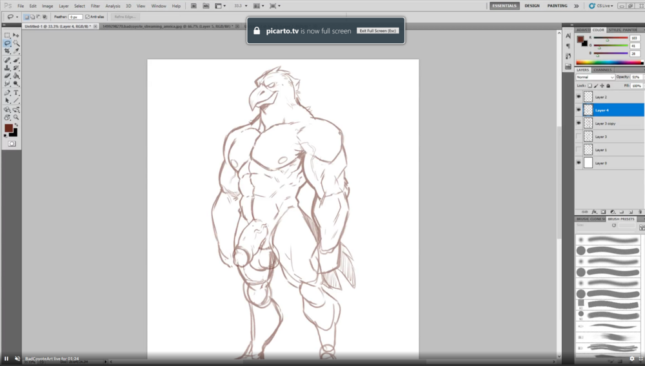This screenshot has height=366, width=645.
Task: Click Exit Full Screen (Esc) button
Action: (x=378, y=31)
